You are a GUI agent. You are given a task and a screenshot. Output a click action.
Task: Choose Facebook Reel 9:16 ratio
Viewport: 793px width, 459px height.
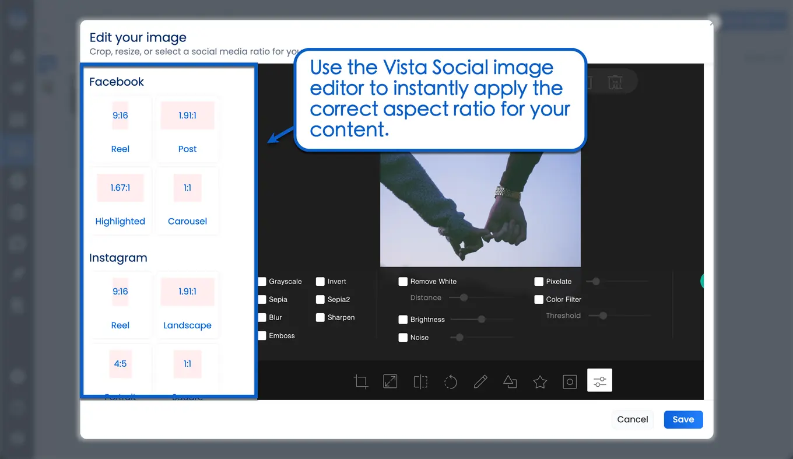coord(120,129)
